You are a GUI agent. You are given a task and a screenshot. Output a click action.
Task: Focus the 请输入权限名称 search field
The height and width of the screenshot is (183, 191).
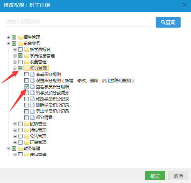[x=80, y=21]
